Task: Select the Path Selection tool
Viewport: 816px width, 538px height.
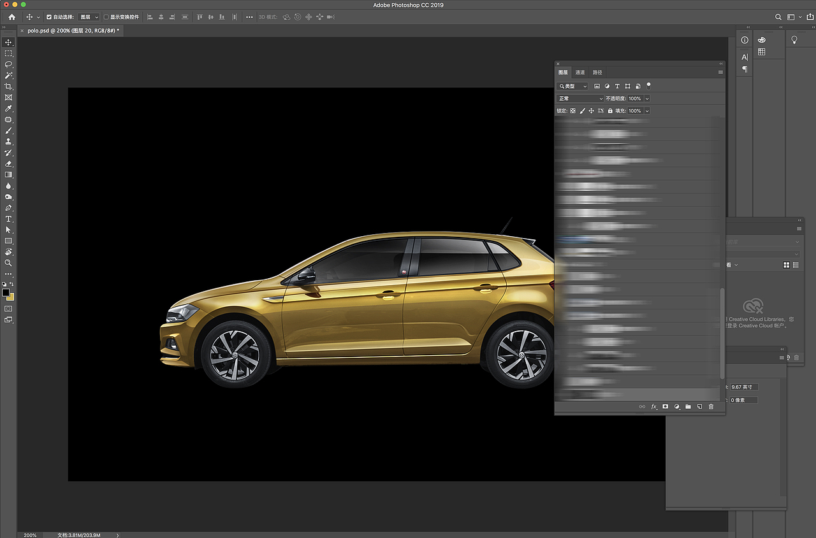Action: coord(8,230)
